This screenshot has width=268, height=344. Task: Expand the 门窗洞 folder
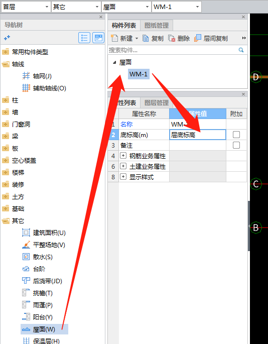pyautogui.click(x=6, y=125)
